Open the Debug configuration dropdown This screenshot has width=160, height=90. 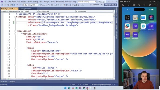point(25,5)
